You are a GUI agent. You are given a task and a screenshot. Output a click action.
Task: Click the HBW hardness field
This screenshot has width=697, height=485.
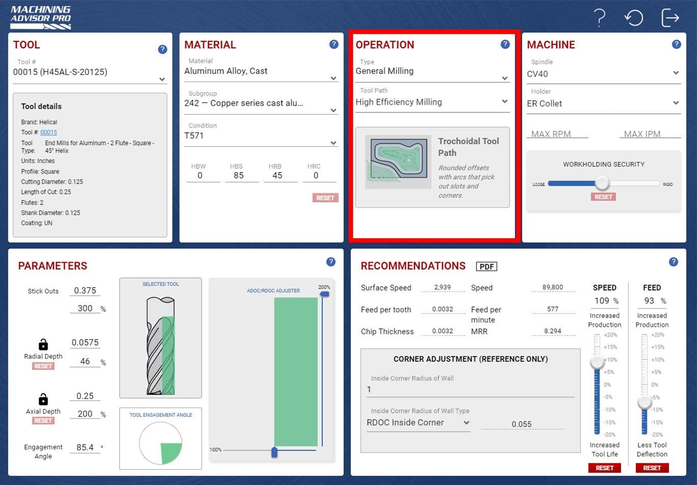click(x=200, y=176)
